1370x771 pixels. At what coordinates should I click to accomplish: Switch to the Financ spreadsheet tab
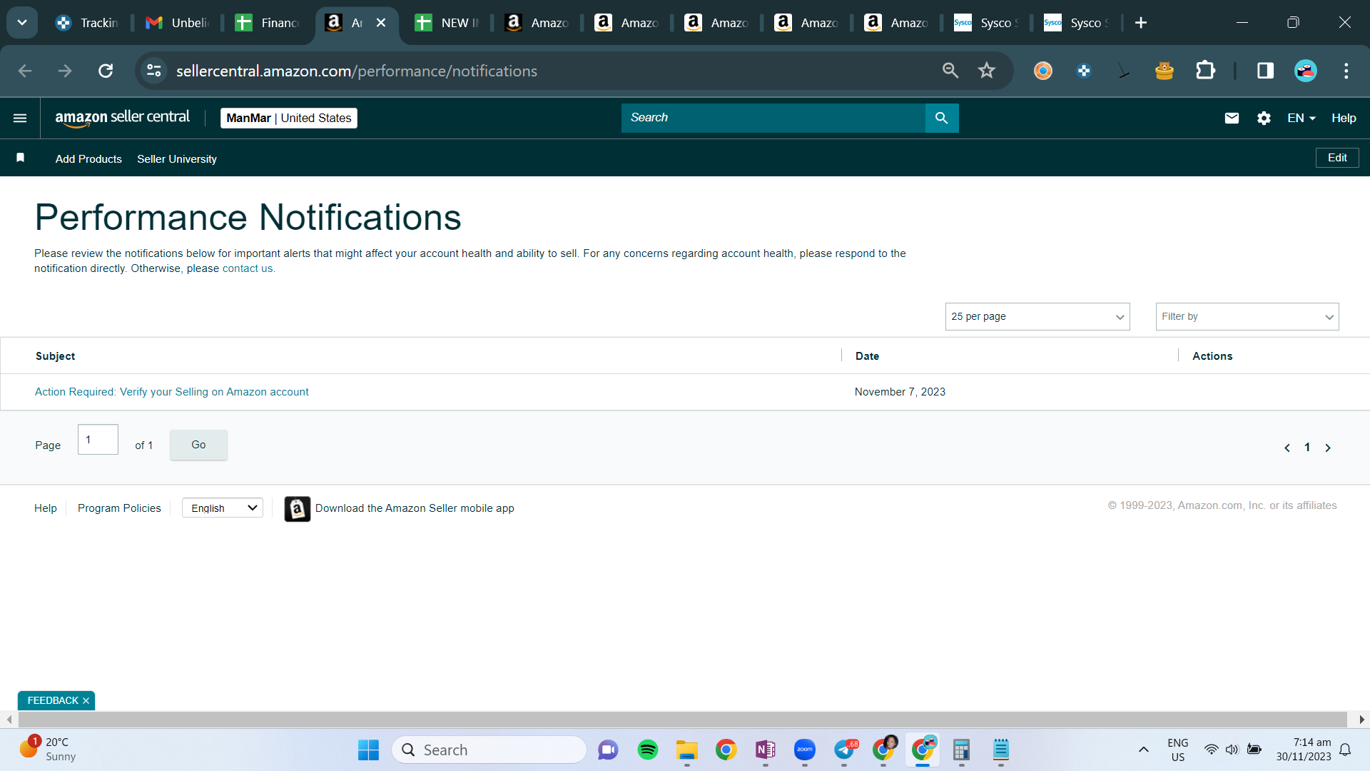267,23
